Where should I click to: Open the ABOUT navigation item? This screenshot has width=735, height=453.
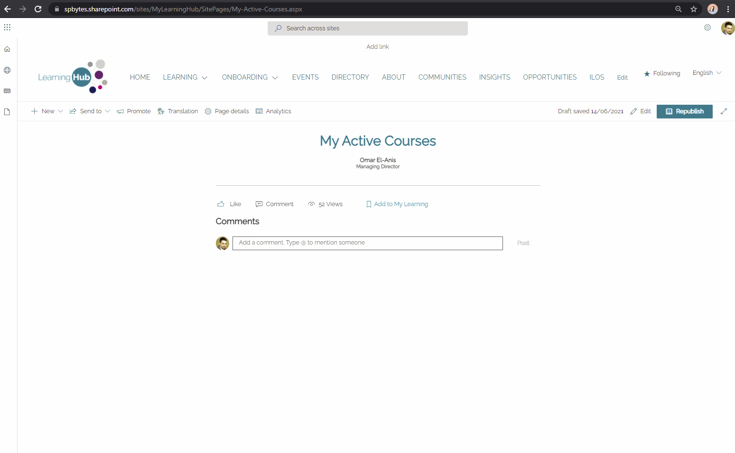click(394, 77)
